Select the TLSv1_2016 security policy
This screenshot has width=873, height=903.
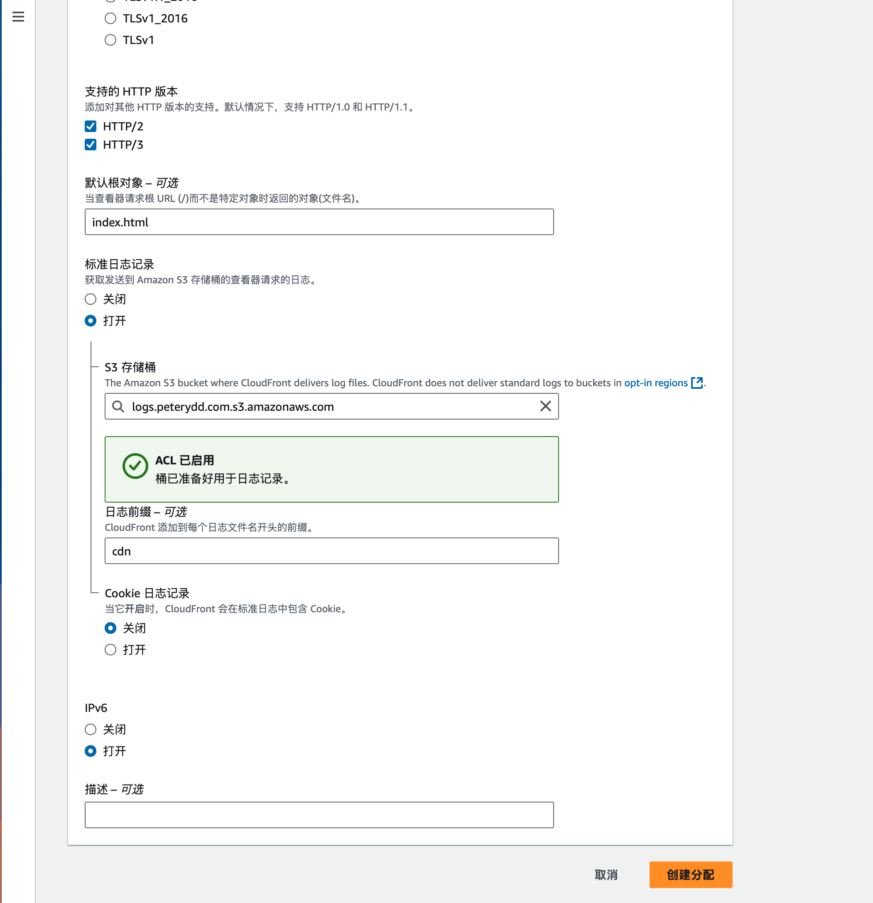(x=110, y=18)
